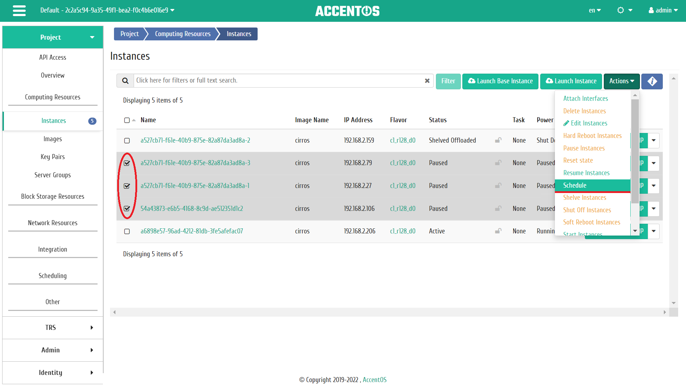Select Schedule in the Actions menu
Screen dimensions: 686x386
[x=592, y=185]
